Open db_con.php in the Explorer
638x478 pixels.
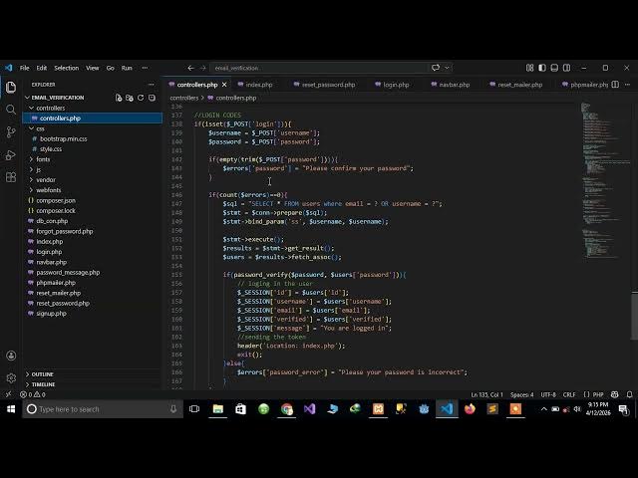tap(52, 221)
